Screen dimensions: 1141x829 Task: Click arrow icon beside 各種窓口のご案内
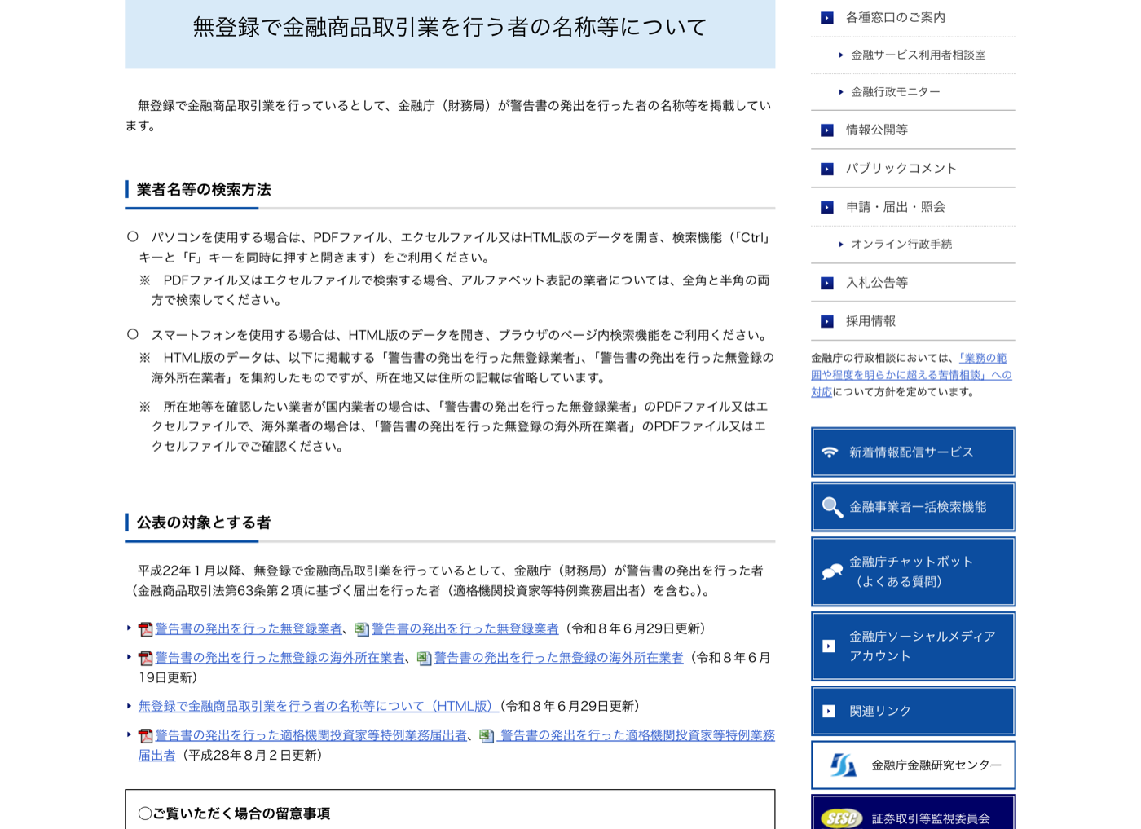827,18
